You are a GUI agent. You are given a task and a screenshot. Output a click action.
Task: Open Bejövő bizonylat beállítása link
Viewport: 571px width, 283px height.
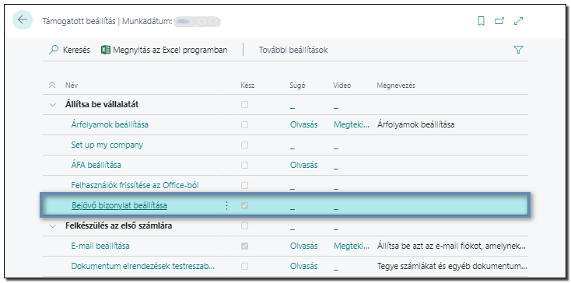coord(120,205)
